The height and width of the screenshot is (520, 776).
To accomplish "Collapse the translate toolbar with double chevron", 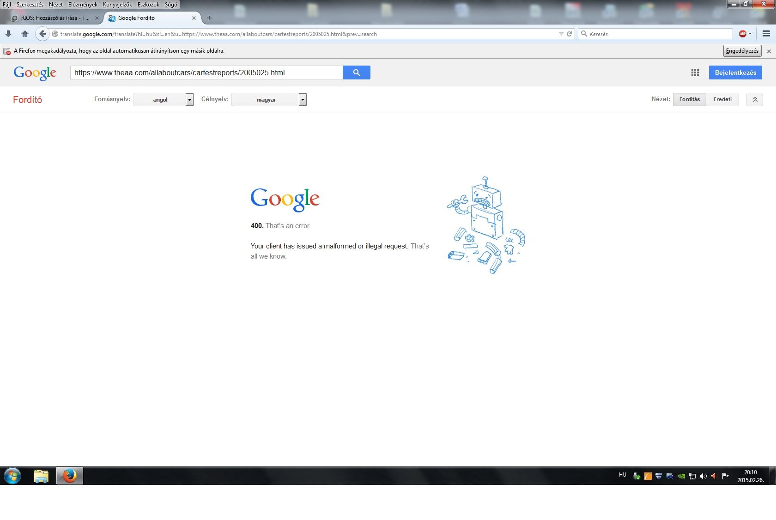I will coord(755,99).
